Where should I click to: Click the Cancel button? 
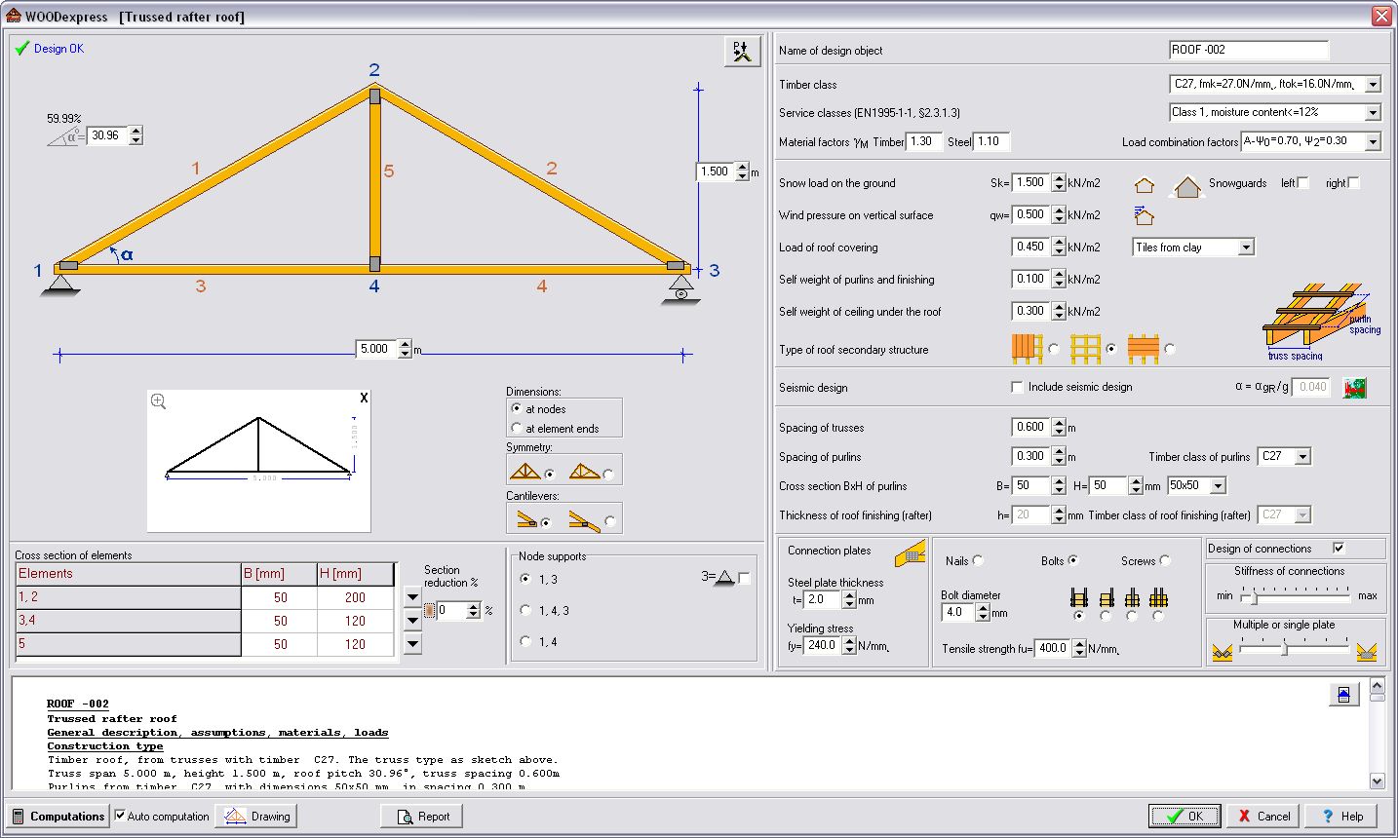[1263, 816]
